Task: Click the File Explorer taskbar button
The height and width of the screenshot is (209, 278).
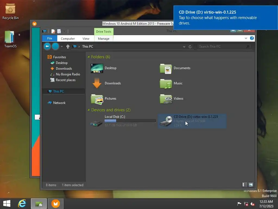Action: point(39,204)
